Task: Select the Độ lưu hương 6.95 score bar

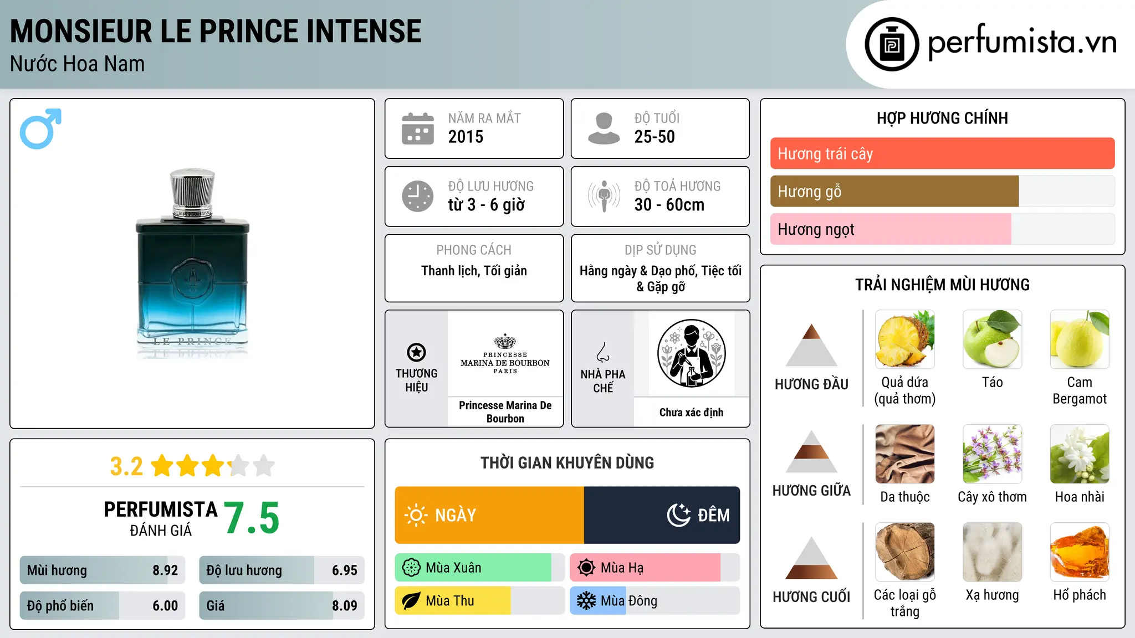Action: 282,570
